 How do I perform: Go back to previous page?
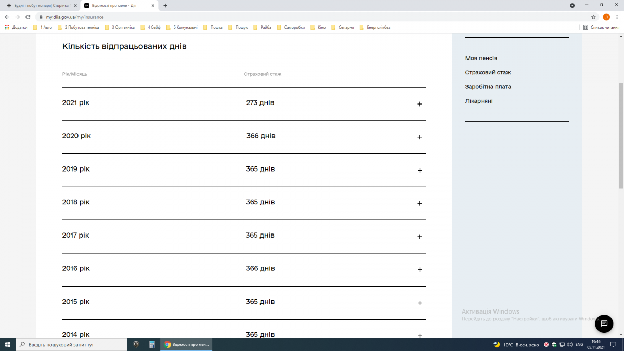point(7,17)
